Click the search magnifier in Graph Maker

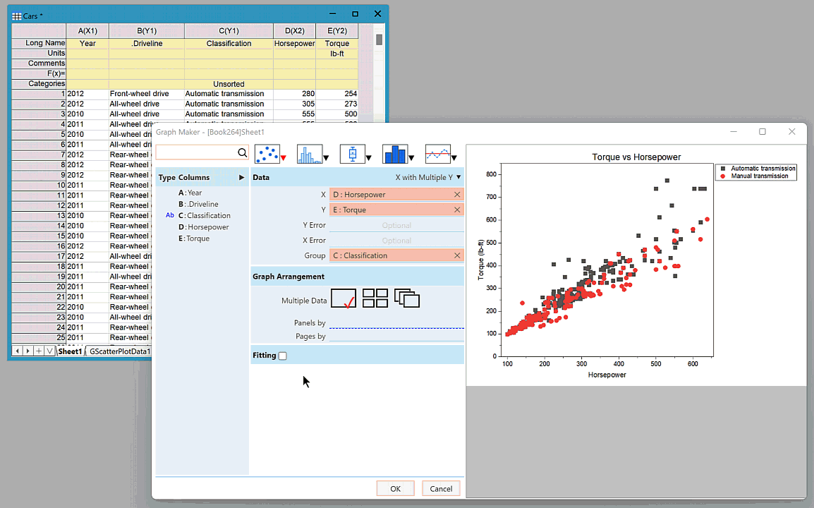(x=242, y=152)
